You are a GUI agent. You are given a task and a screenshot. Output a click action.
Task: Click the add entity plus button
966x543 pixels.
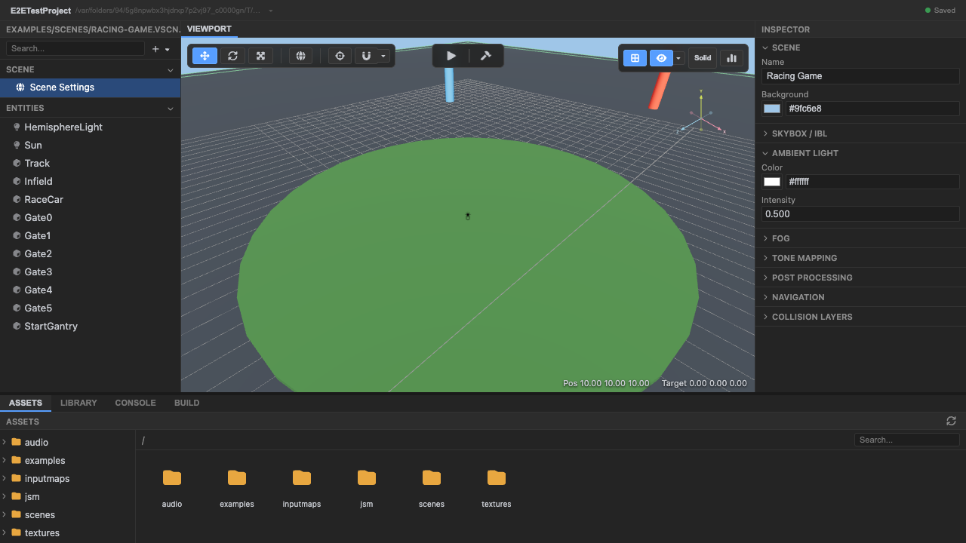pyautogui.click(x=155, y=49)
